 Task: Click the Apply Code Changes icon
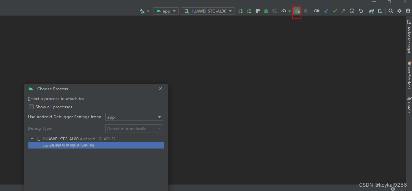coord(249,11)
